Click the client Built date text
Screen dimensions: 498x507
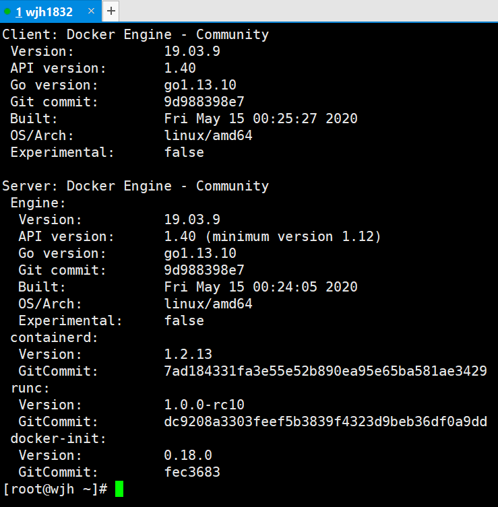coord(260,119)
